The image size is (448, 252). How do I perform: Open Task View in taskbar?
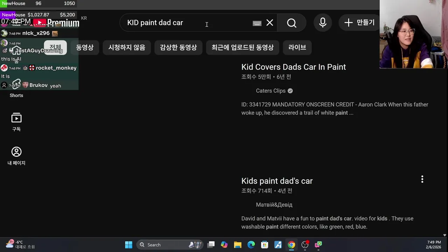[211, 245]
